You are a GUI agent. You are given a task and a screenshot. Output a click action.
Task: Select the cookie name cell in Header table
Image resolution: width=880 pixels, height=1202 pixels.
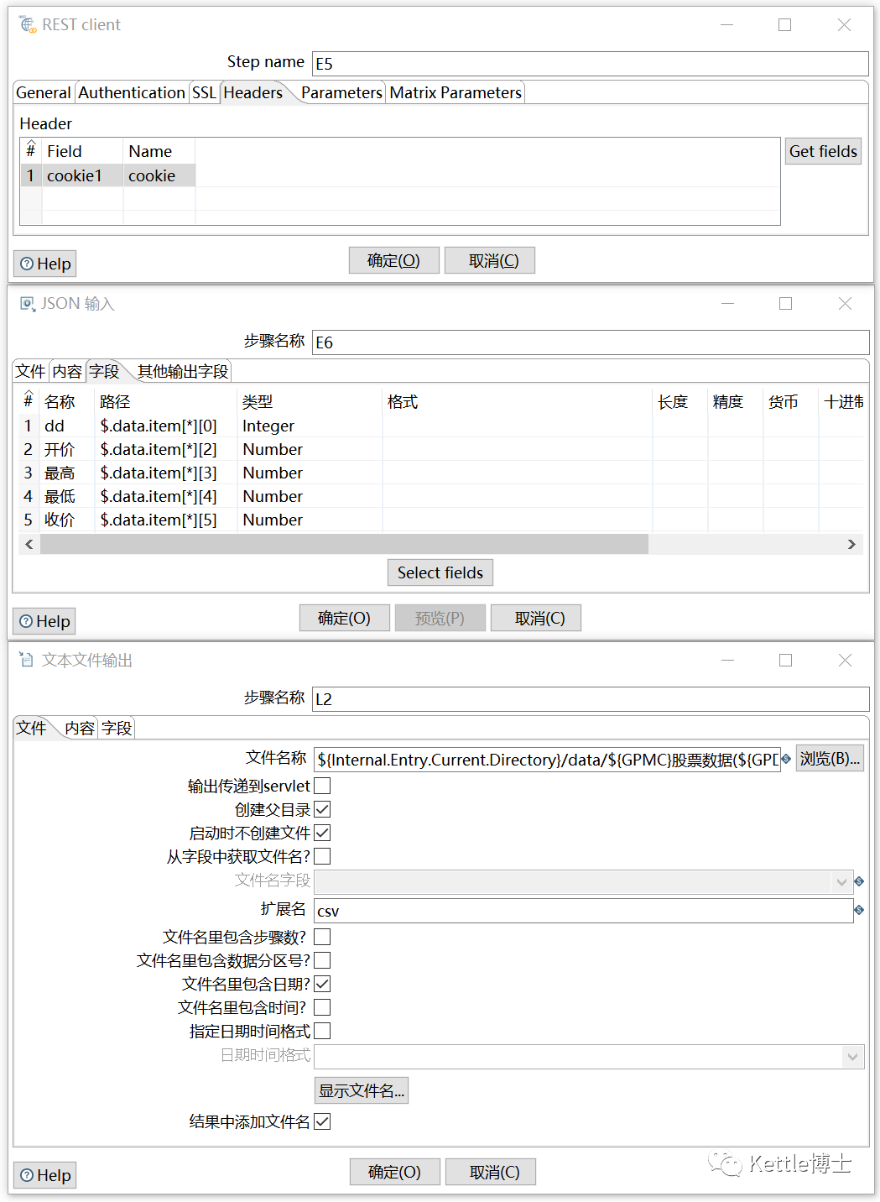(x=159, y=175)
